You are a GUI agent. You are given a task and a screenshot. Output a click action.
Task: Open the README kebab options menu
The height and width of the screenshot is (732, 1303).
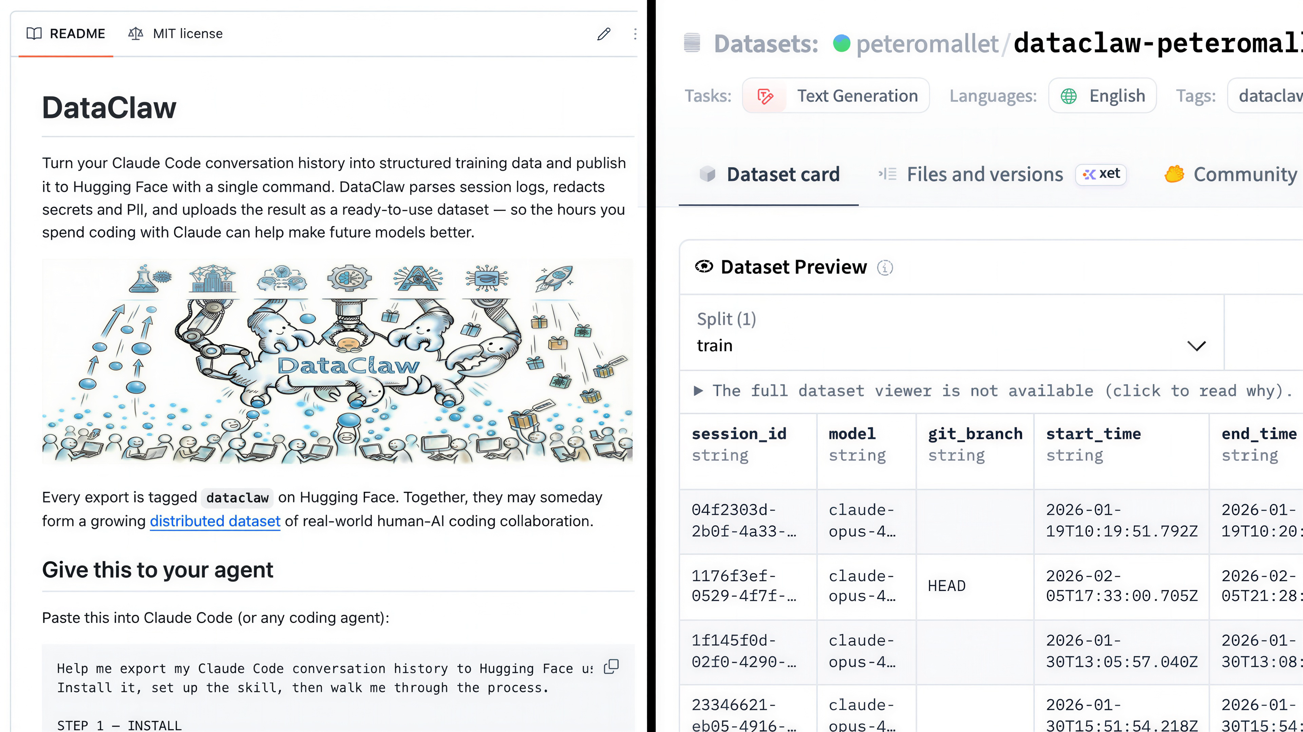(635, 34)
